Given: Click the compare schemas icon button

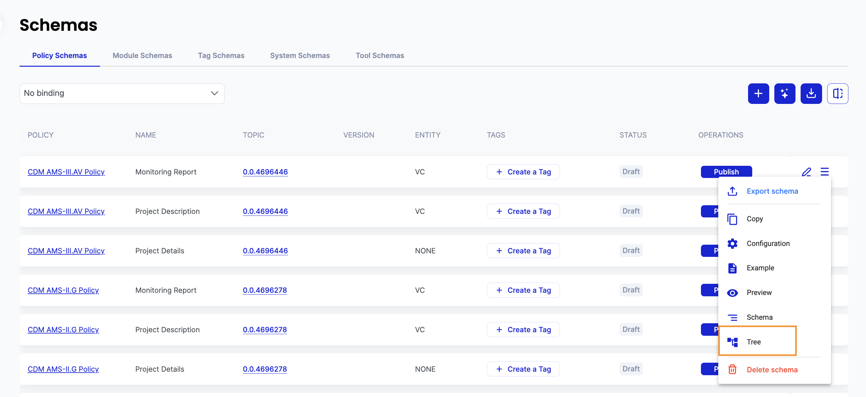Looking at the screenshot, I should (x=837, y=94).
